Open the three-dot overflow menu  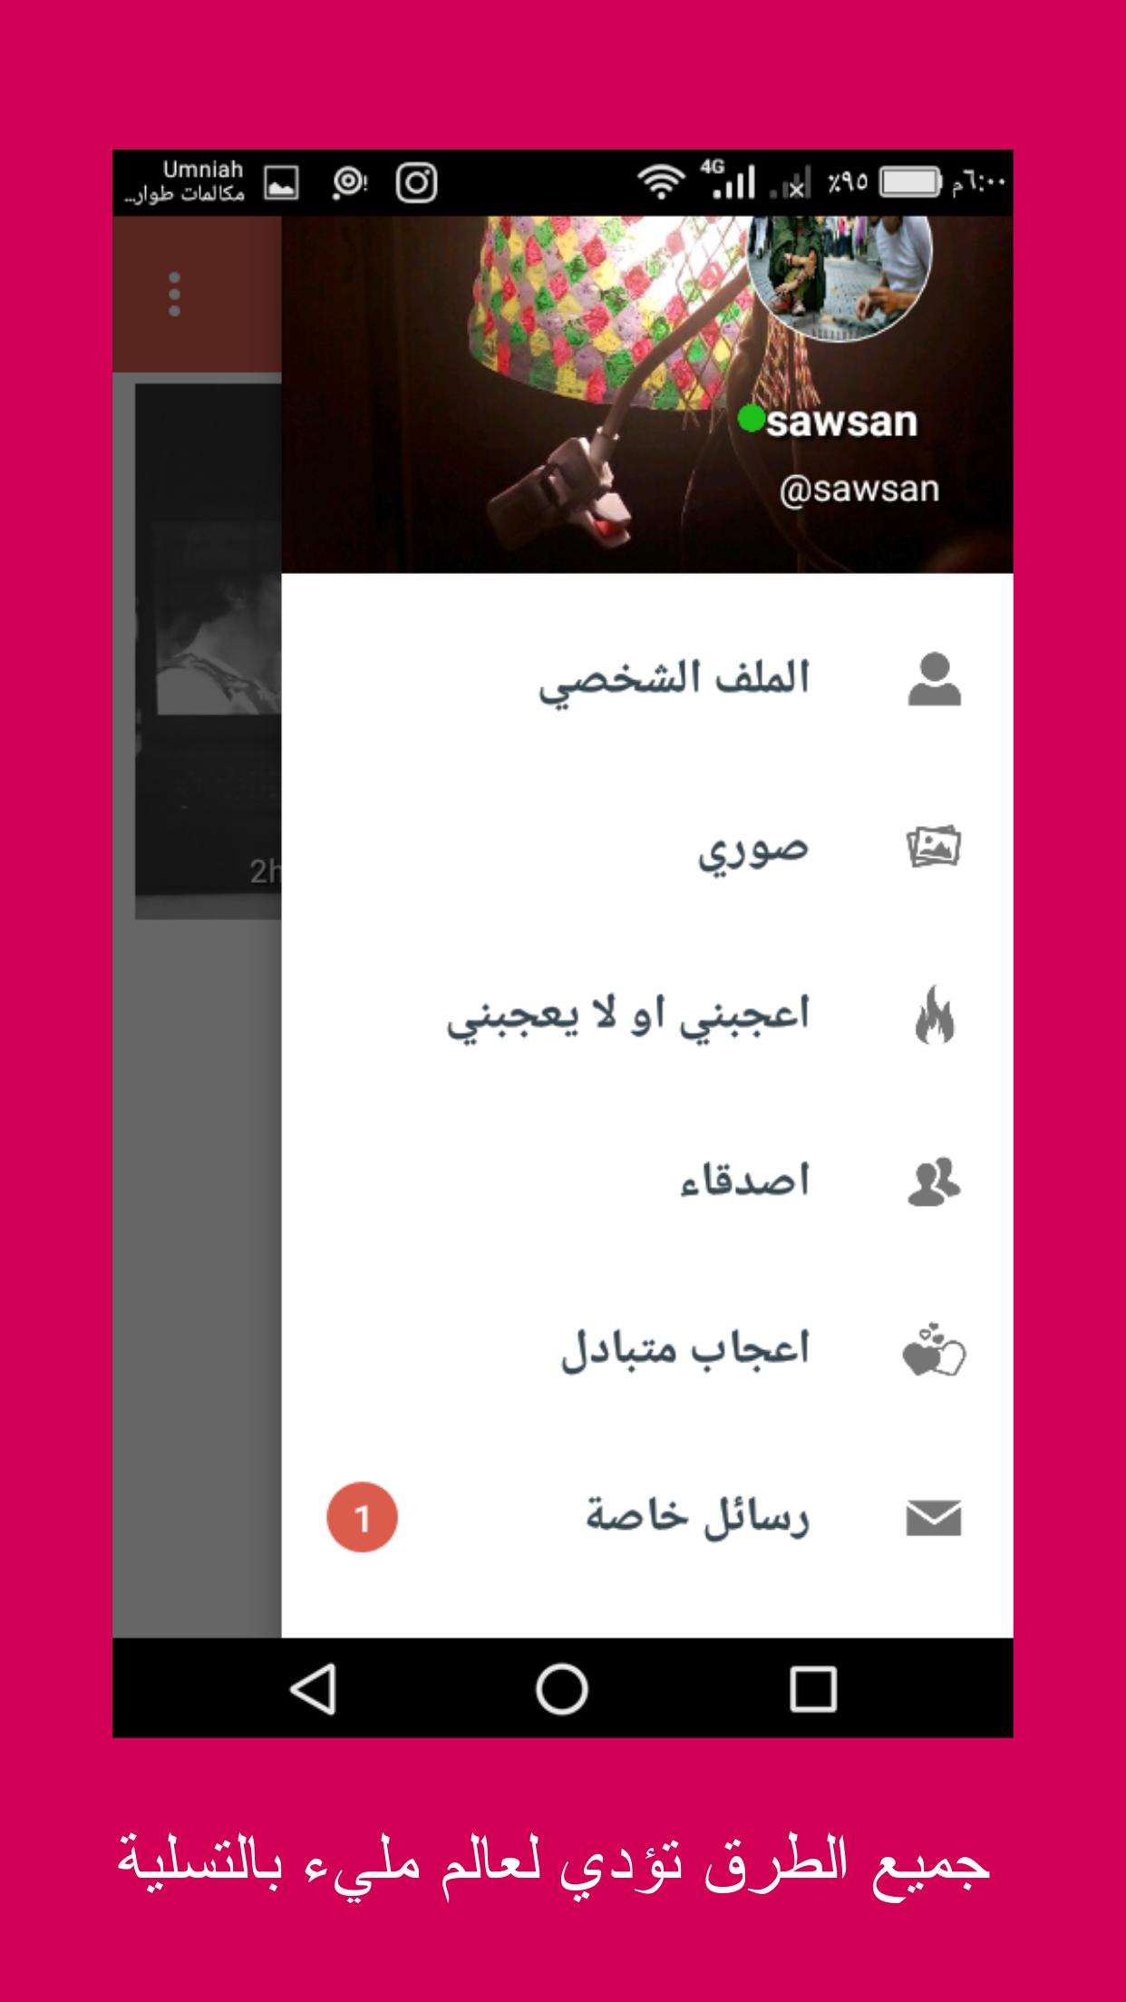(174, 295)
